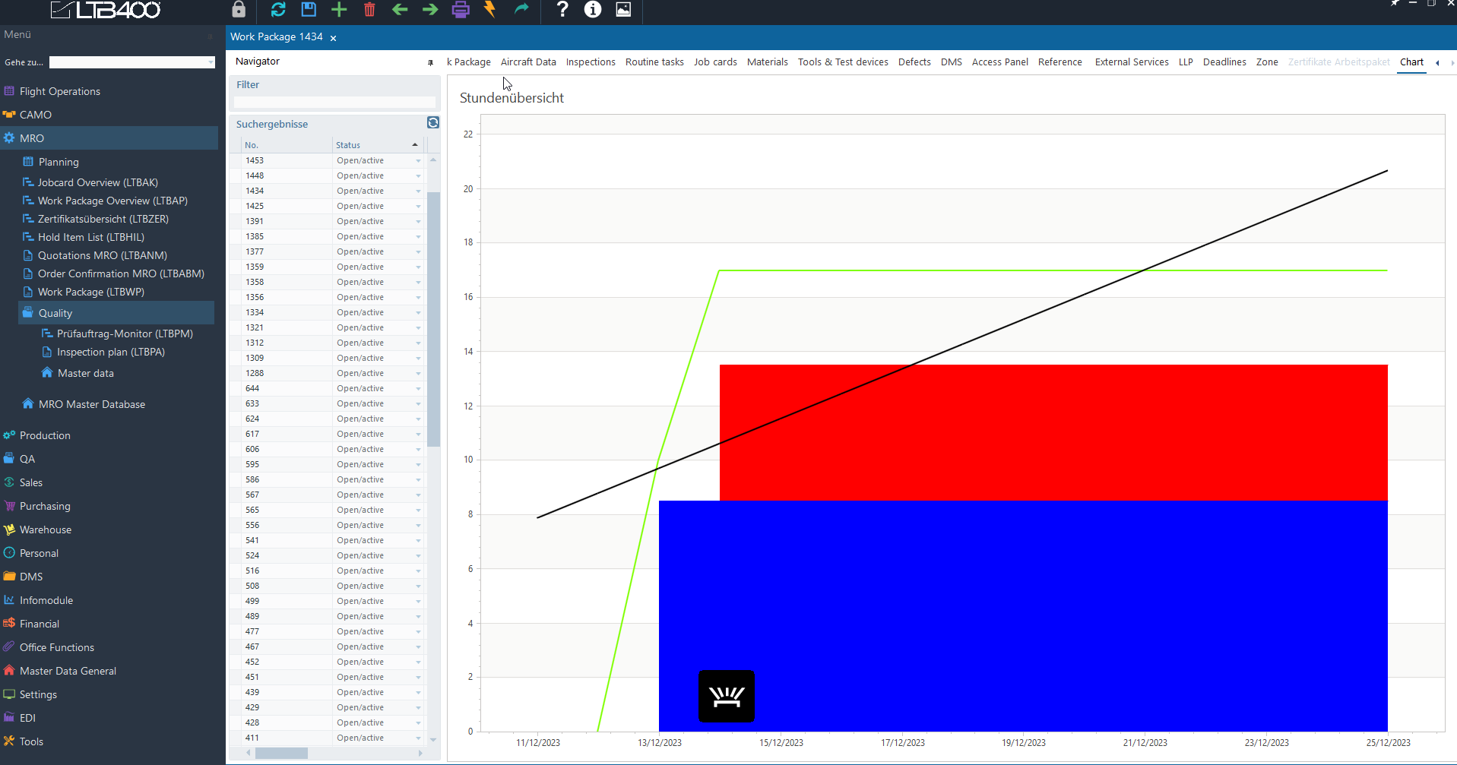This screenshot has height=765, width=1457.
Task: Switch to the Job cards tab
Action: [714, 62]
